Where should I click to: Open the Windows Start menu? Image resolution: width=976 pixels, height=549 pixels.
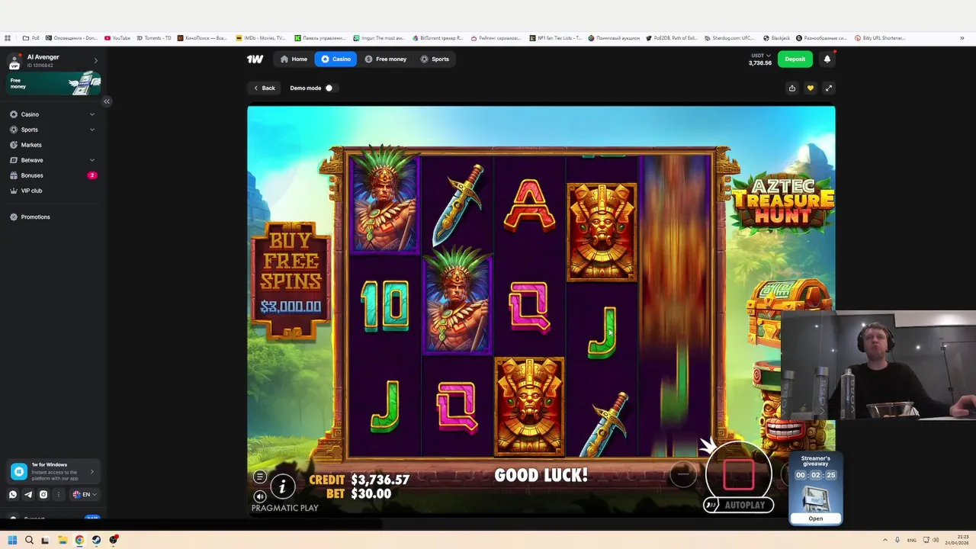[x=12, y=540]
